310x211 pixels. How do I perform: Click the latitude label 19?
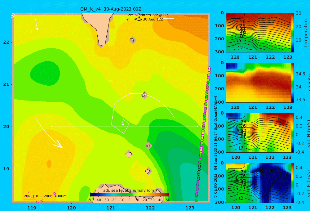tap(6, 169)
